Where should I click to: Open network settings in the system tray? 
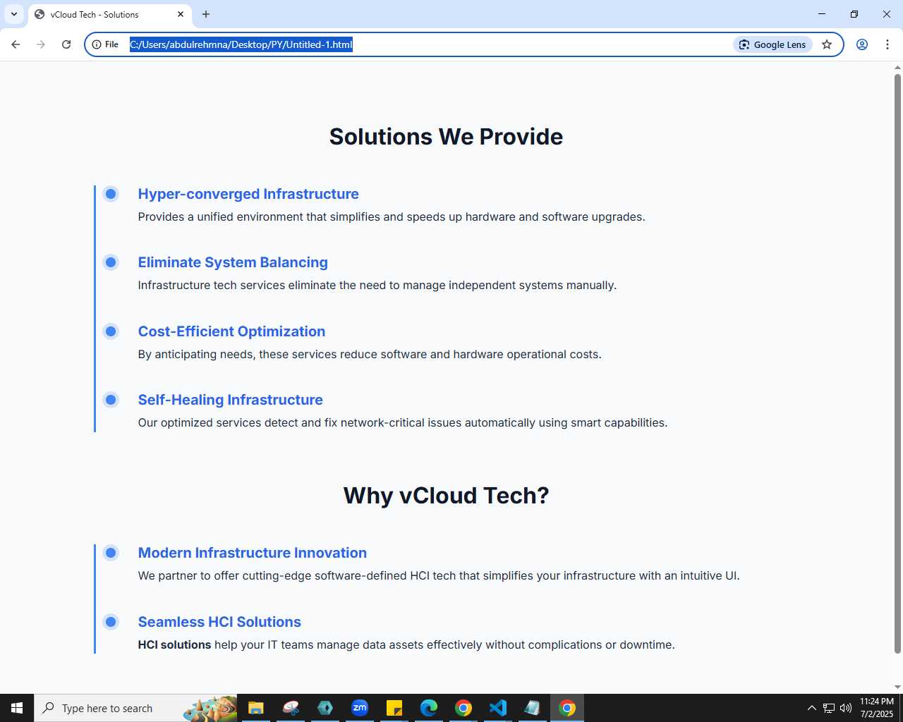829,708
